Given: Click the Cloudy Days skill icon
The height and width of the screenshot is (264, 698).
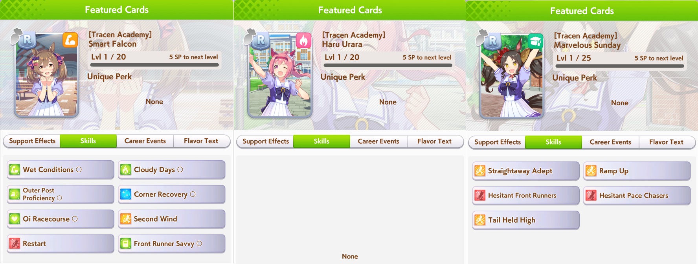Looking at the screenshot, I should coord(125,170).
